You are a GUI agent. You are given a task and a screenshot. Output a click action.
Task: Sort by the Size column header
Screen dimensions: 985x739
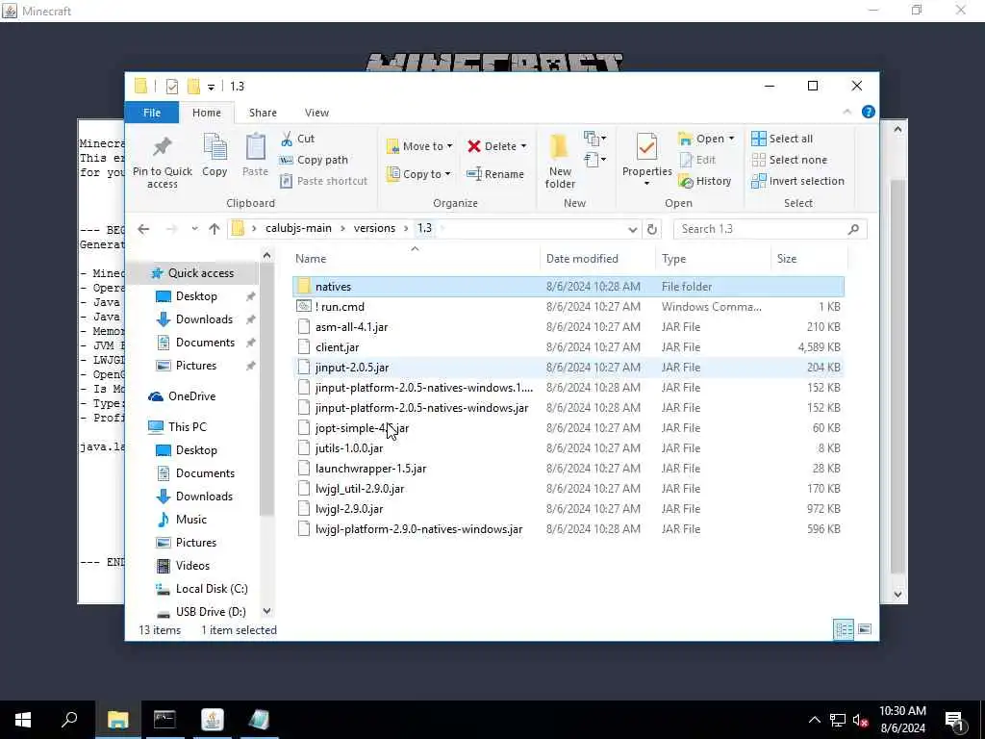pyautogui.click(x=808, y=258)
